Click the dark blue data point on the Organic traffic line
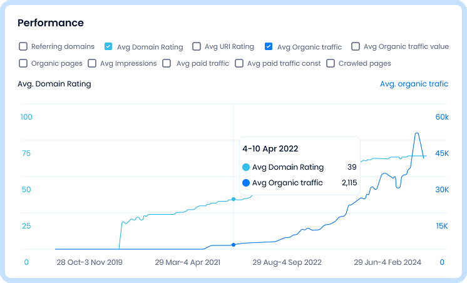Screen dimensions: 467x283 point(233,244)
